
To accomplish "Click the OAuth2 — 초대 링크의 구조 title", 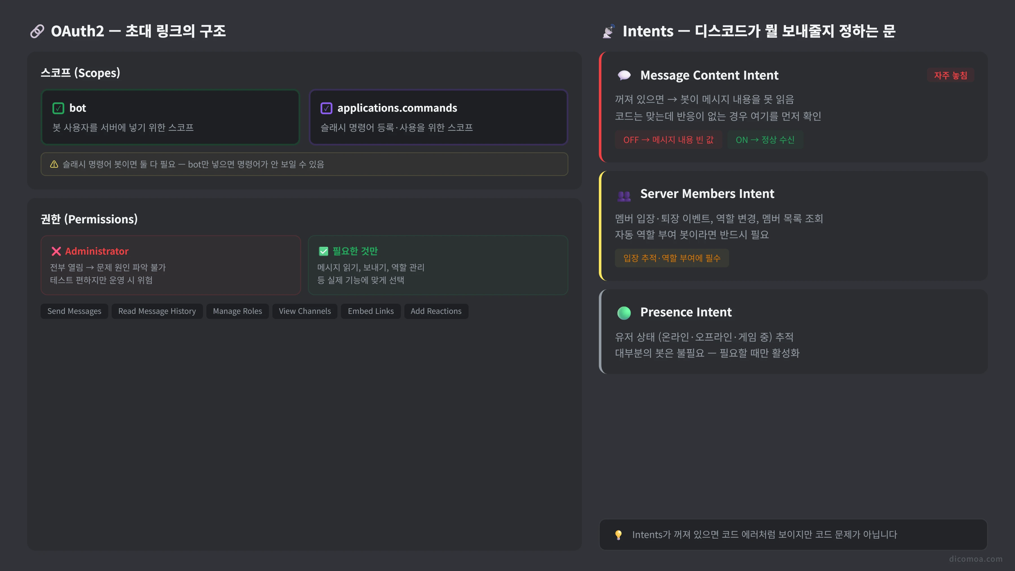I will tap(138, 31).
